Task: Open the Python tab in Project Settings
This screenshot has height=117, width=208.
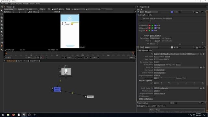Action: tap(163, 106)
